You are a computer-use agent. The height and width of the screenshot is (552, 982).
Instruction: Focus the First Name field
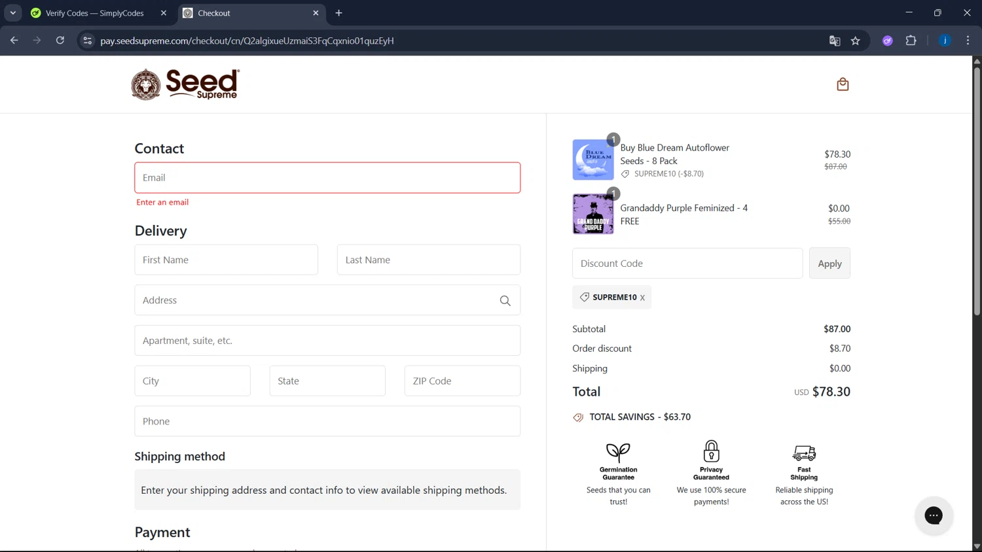tap(226, 260)
